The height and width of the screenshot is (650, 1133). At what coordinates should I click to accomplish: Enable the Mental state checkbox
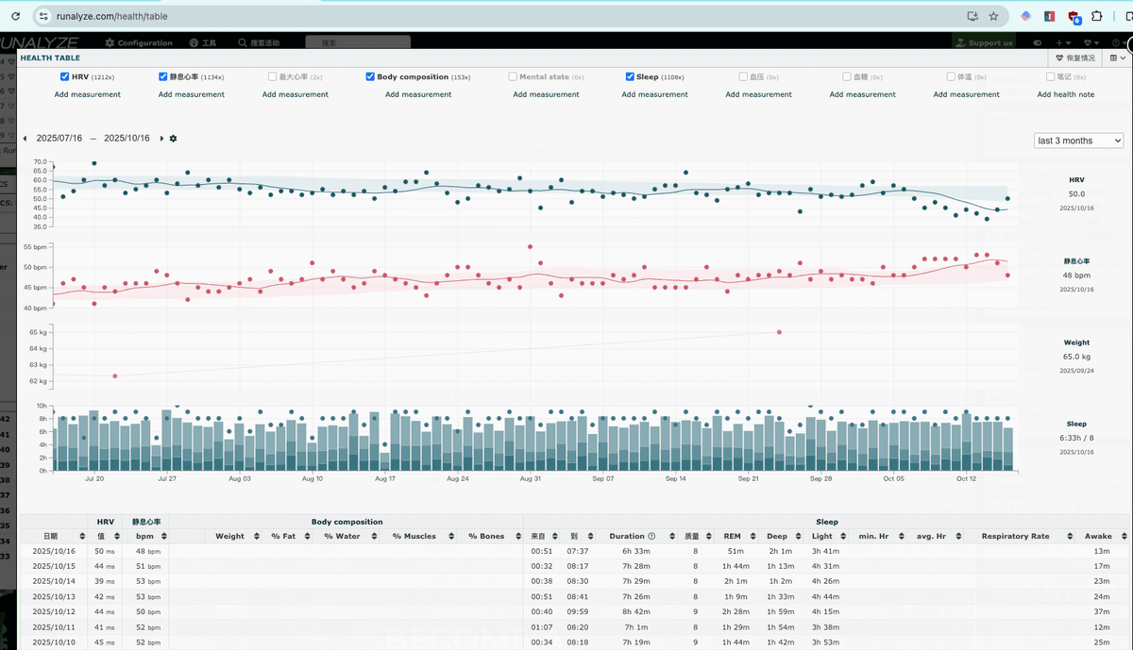513,76
